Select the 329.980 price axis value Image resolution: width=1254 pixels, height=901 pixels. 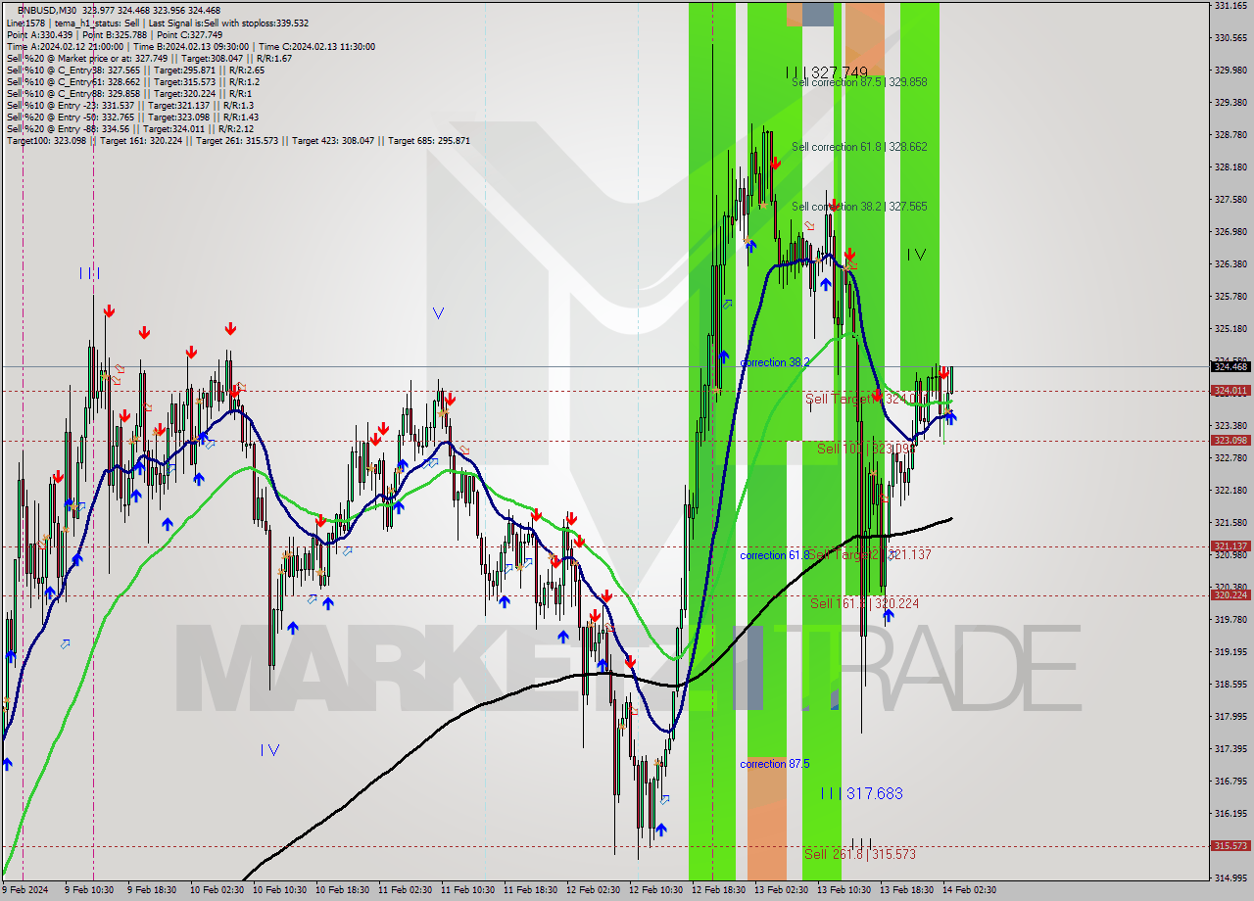click(x=1230, y=71)
